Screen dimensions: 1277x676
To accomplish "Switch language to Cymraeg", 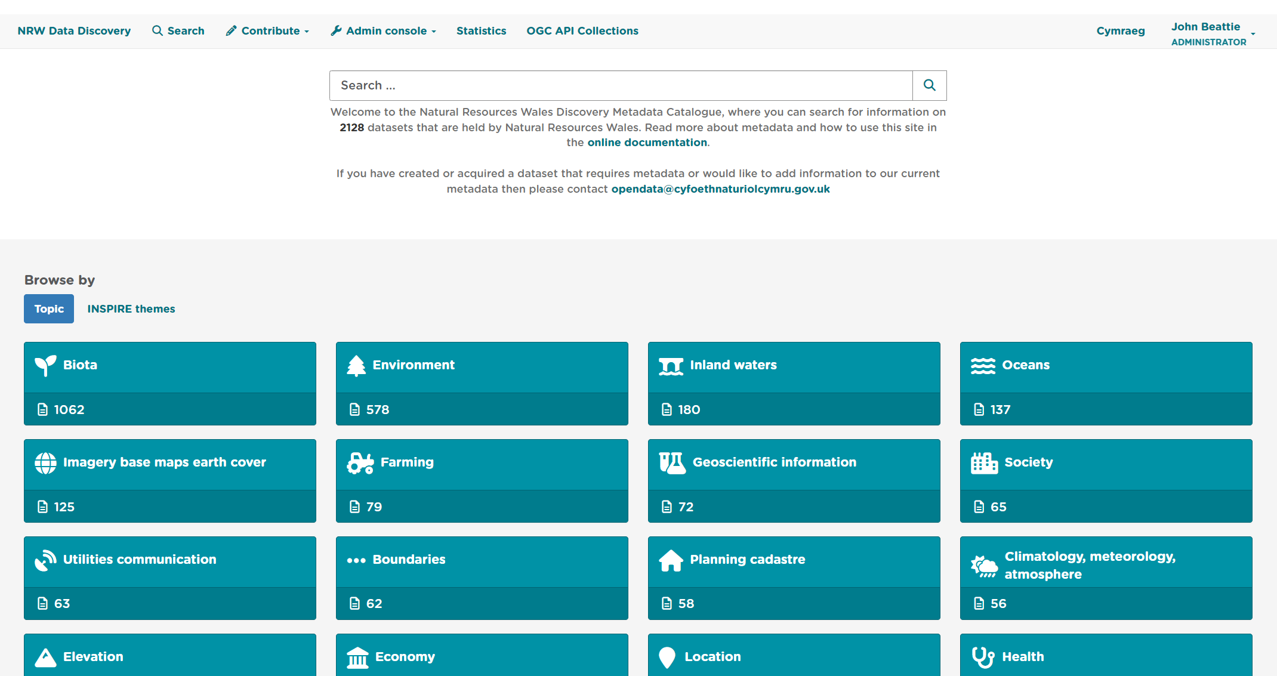I will [x=1120, y=31].
